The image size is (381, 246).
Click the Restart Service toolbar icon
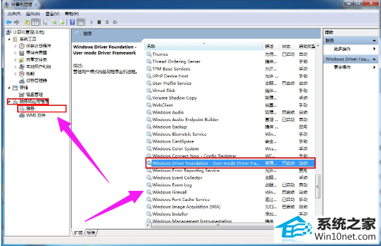coord(115,22)
